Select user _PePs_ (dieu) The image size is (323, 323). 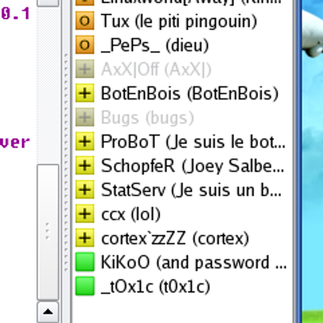[155, 45]
